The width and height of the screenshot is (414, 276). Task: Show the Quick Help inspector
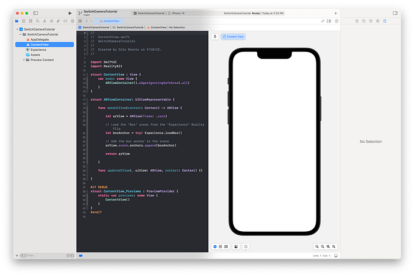click(x=371, y=21)
